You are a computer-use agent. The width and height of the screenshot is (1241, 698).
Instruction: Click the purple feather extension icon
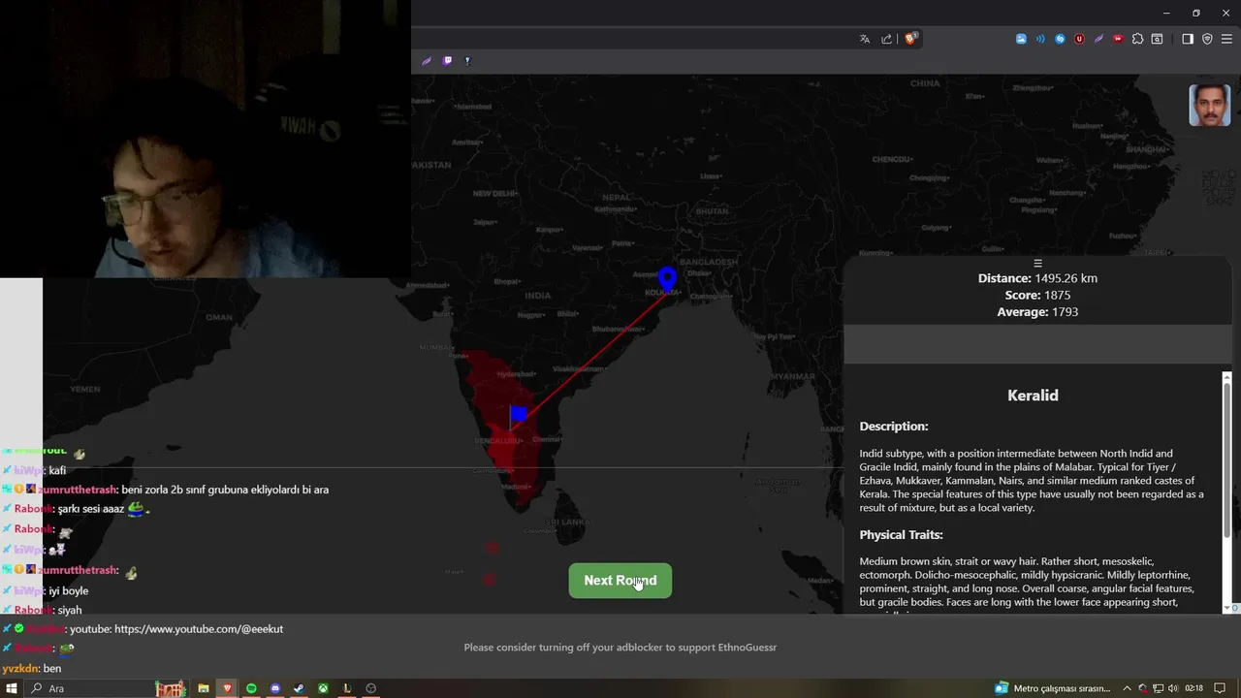pos(1098,39)
